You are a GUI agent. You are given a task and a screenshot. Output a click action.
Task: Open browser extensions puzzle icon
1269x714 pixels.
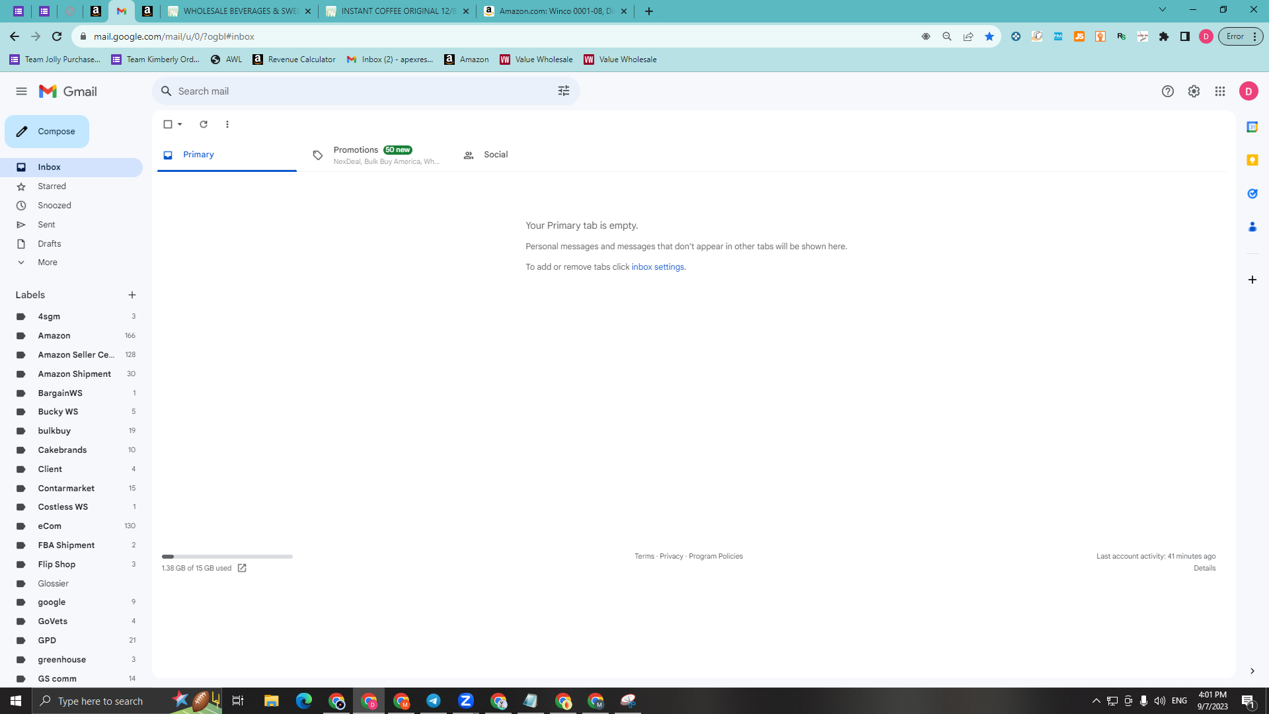(x=1164, y=36)
